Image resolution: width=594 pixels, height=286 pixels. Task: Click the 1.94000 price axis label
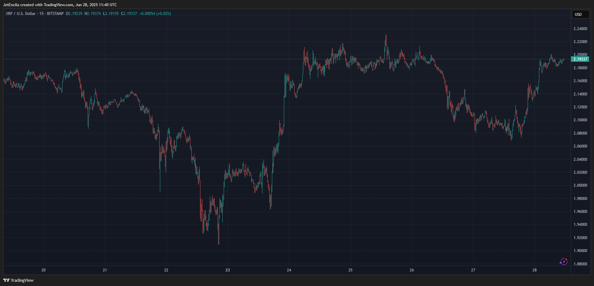[x=580, y=225]
